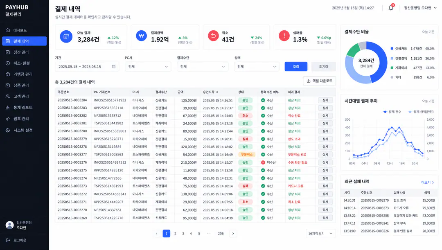Open the 결제 내역 sidebar menu
This screenshot has width=442, height=250.
pyautogui.click(x=24, y=41)
